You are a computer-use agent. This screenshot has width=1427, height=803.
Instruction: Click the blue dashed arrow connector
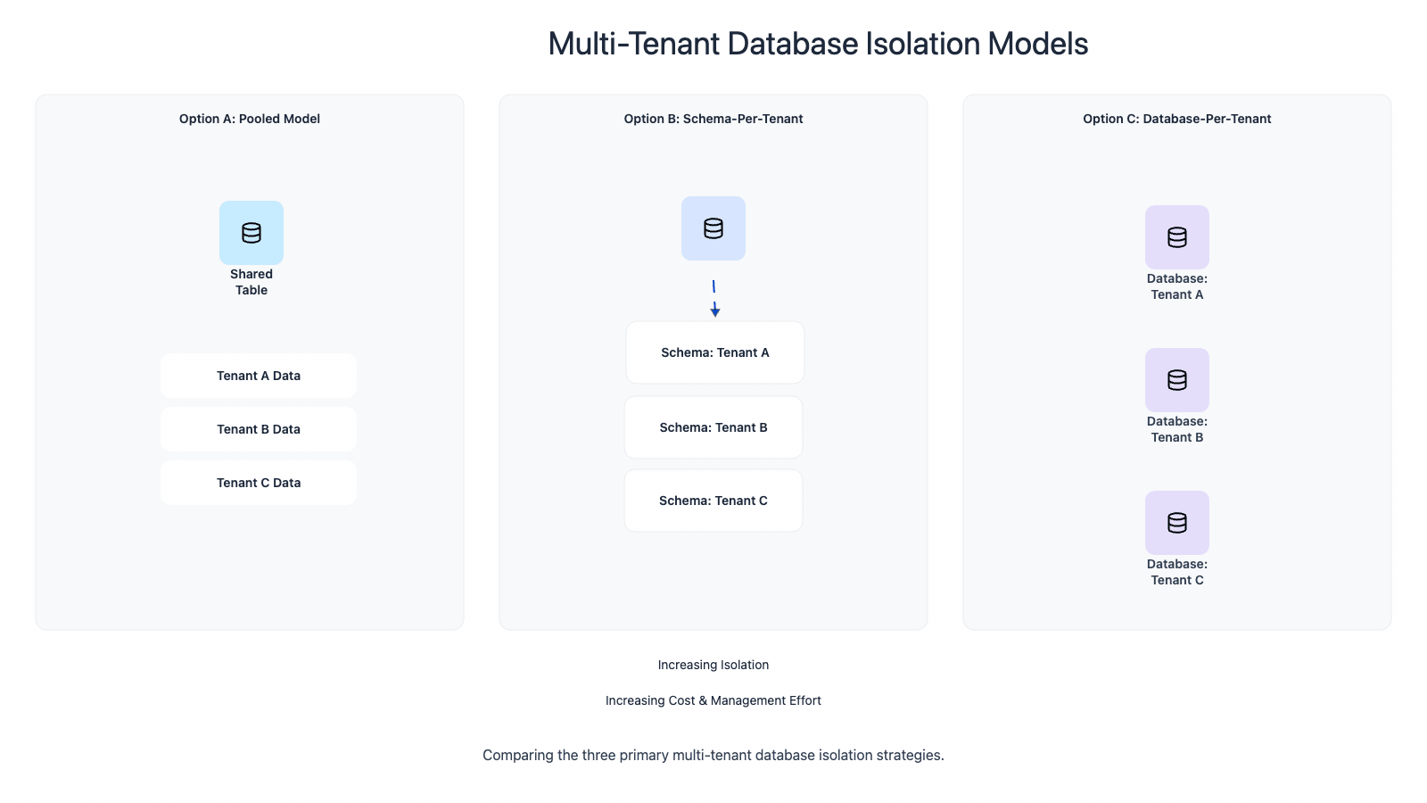[x=714, y=299]
